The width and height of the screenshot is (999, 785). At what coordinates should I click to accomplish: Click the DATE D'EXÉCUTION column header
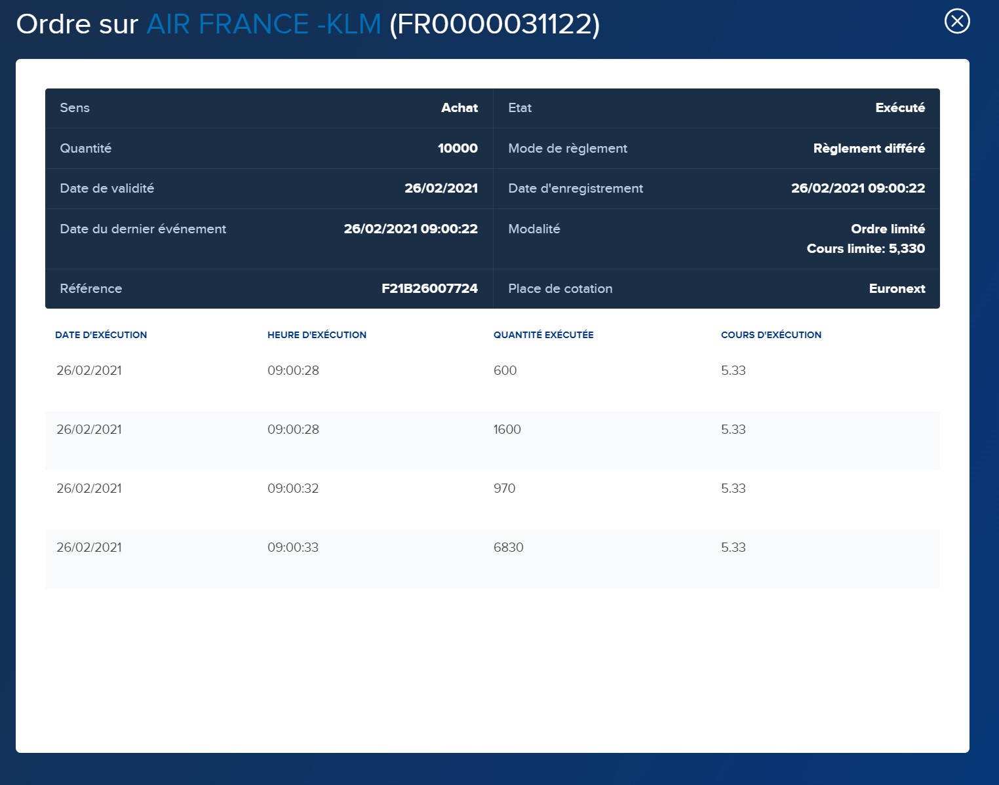[101, 335]
